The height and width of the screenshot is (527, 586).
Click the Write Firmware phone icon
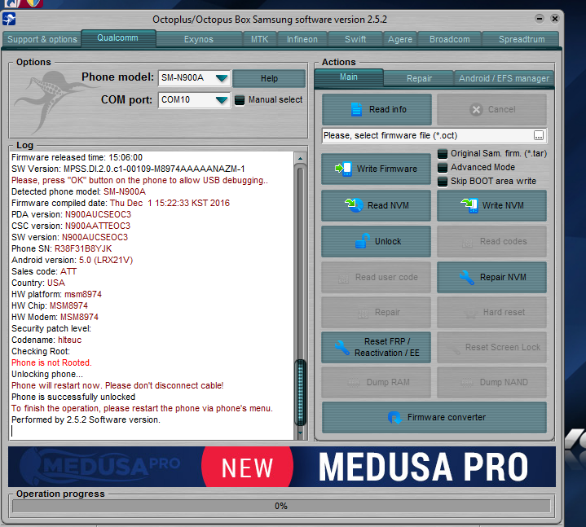343,169
